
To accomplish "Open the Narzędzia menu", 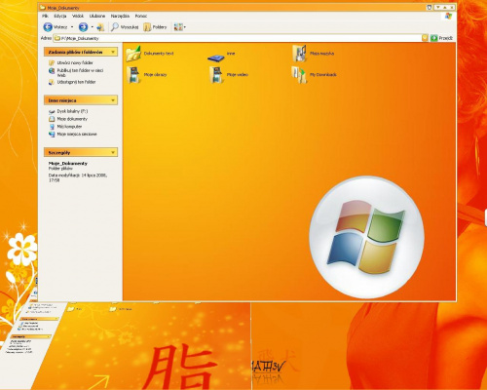I will tap(120, 16).
